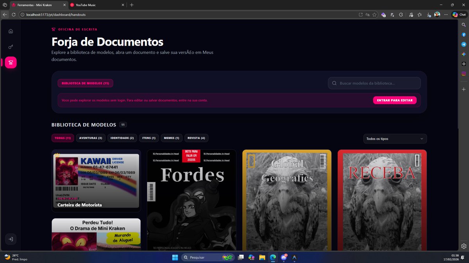Enable the AVENTURAS (3) filter
This screenshot has width=469, height=263.
point(91,138)
